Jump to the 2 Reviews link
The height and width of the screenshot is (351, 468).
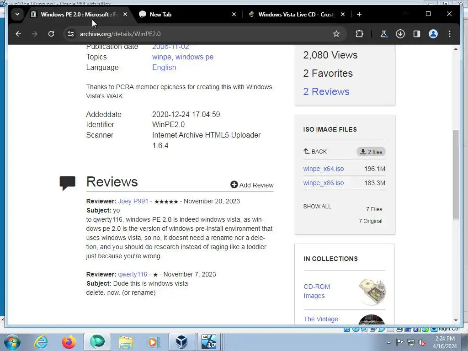click(x=326, y=91)
